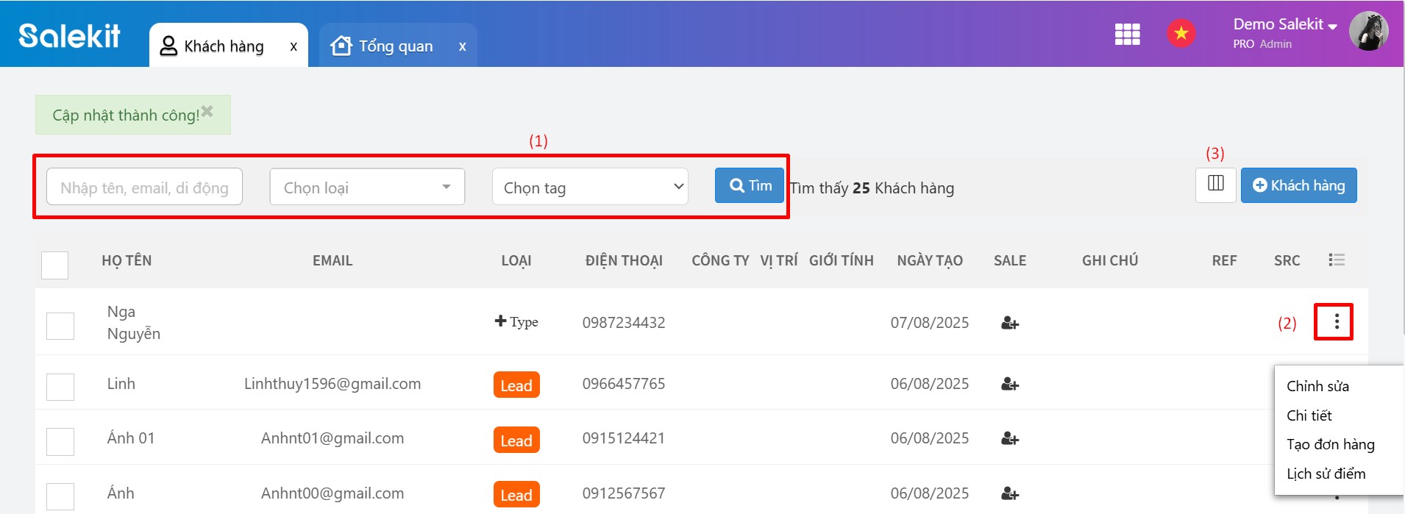Close the Khách hàng tab

(x=294, y=46)
